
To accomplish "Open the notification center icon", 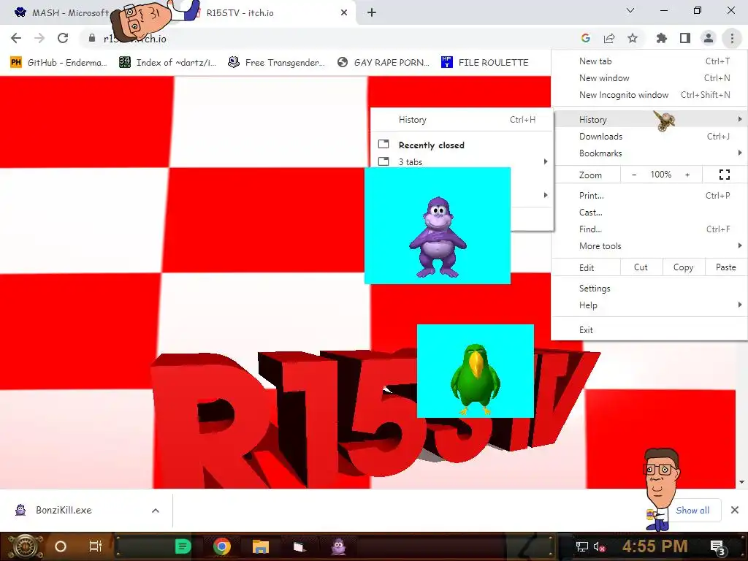I will pyautogui.click(x=718, y=546).
